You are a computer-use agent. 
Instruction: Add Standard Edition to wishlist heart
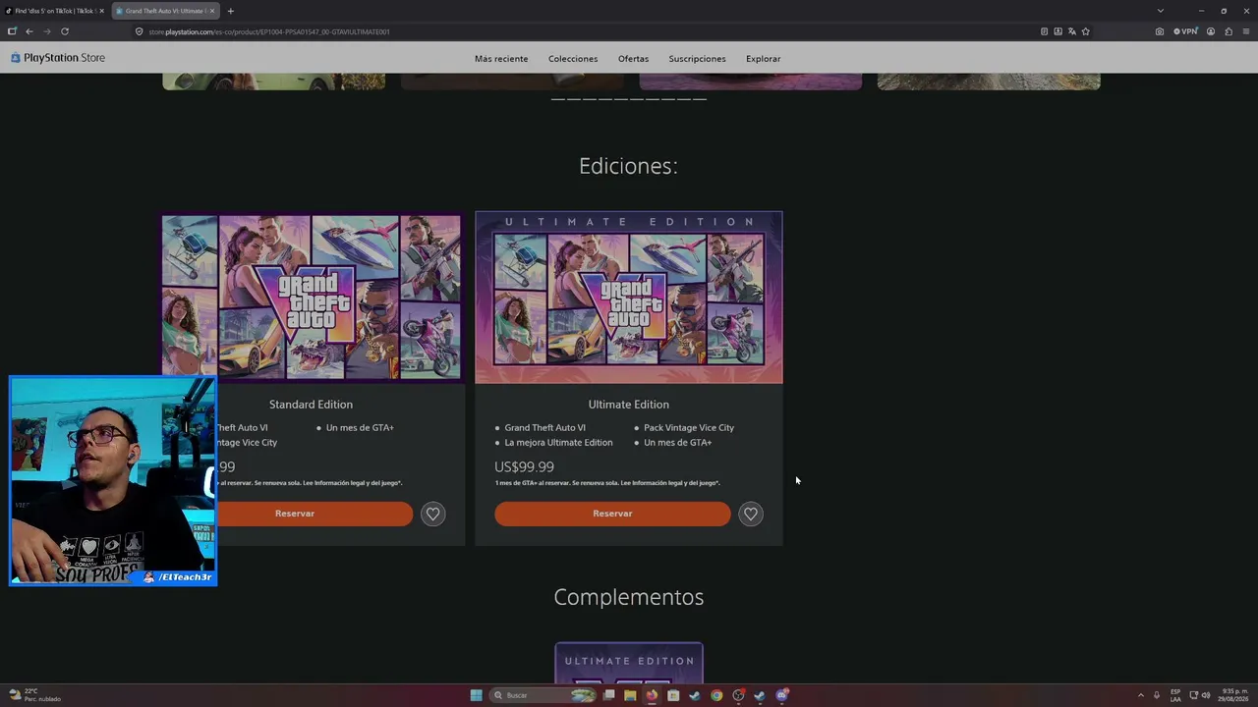pyautogui.click(x=432, y=514)
